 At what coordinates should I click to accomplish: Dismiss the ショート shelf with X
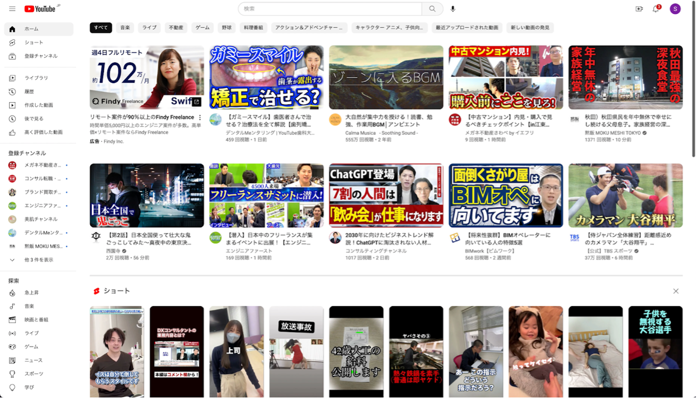[x=676, y=291]
